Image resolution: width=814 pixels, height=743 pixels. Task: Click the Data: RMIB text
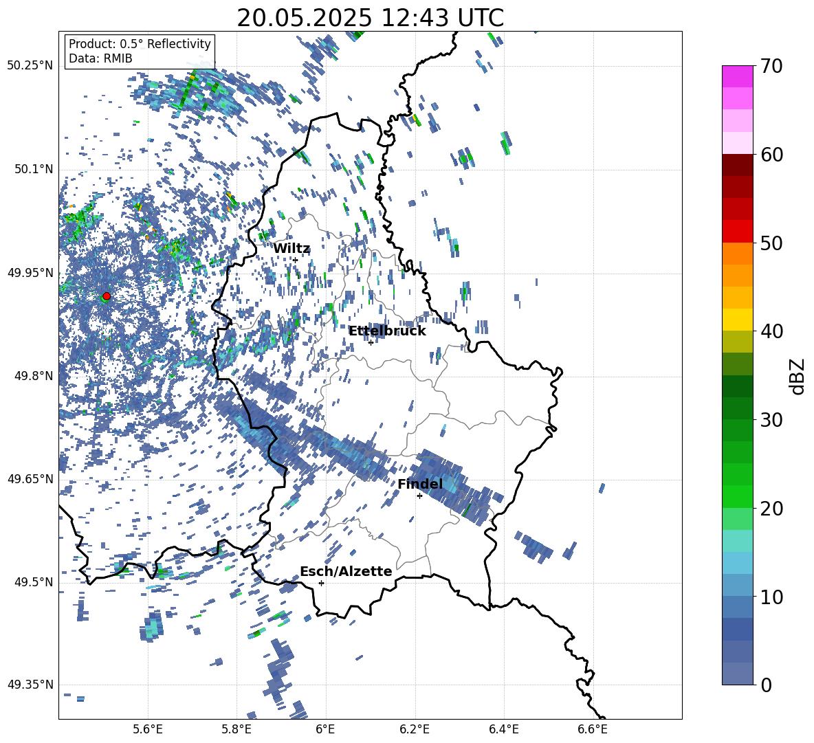tap(100, 58)
